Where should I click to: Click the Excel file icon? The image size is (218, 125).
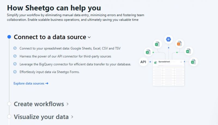pos(148,52)
